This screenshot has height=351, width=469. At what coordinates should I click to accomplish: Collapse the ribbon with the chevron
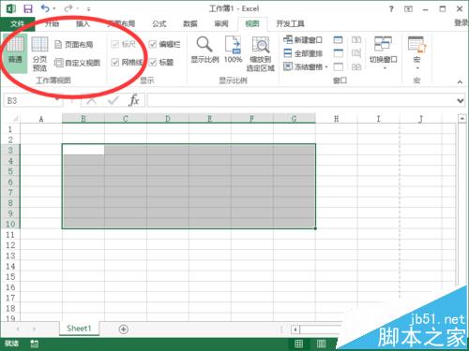point(460,82)
